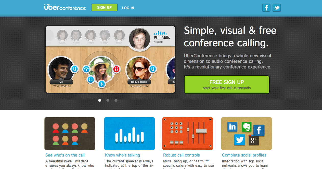322x169 pixels.
Task: Open the ÜberConference logo home link
Action: (x=65, y=7)
